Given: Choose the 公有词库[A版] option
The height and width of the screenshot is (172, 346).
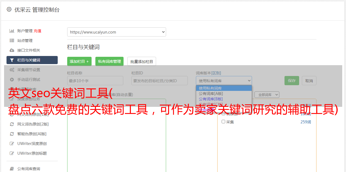Looking at the screenshot, I should [224, 94].
